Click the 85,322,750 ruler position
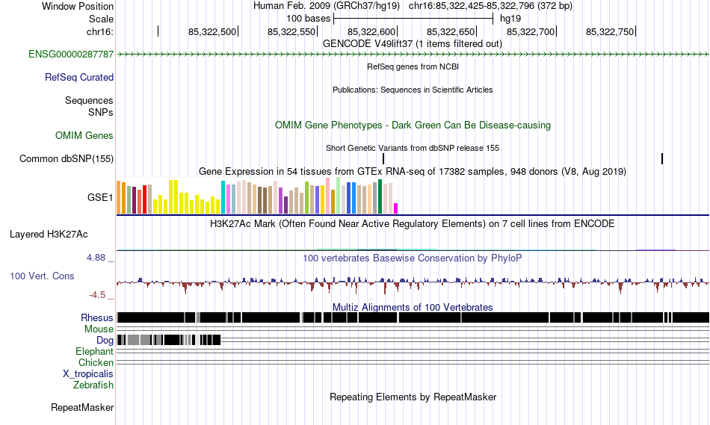The width and height of the screenshot is (710, 425). tap(610, 31)
